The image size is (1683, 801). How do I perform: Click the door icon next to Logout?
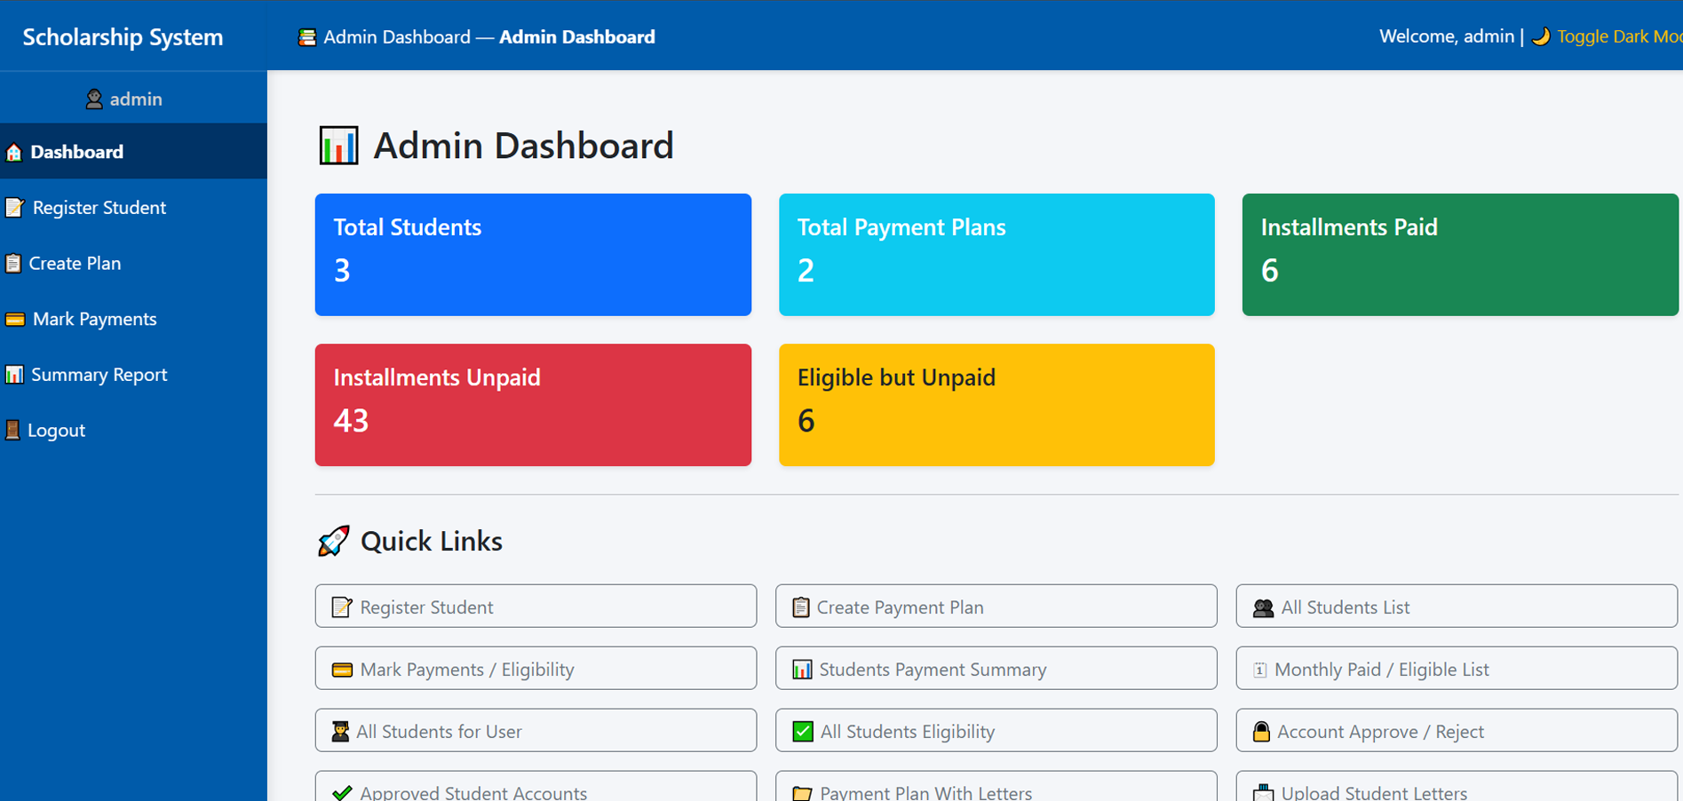click(x=12, y=431)
